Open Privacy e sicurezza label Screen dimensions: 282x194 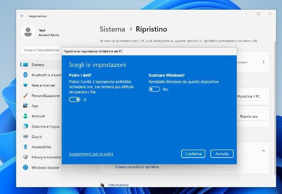point(46,158)
